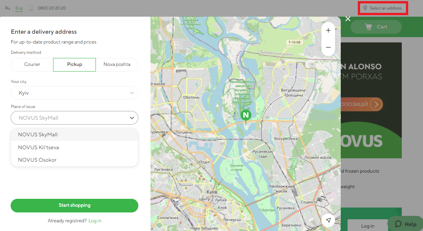The image size is (423, 231).
Task: Click the Оболонь district label on map
Action: 191,97
